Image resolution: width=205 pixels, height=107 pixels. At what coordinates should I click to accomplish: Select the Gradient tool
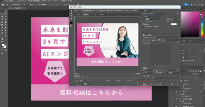click(x=2, y=28)
